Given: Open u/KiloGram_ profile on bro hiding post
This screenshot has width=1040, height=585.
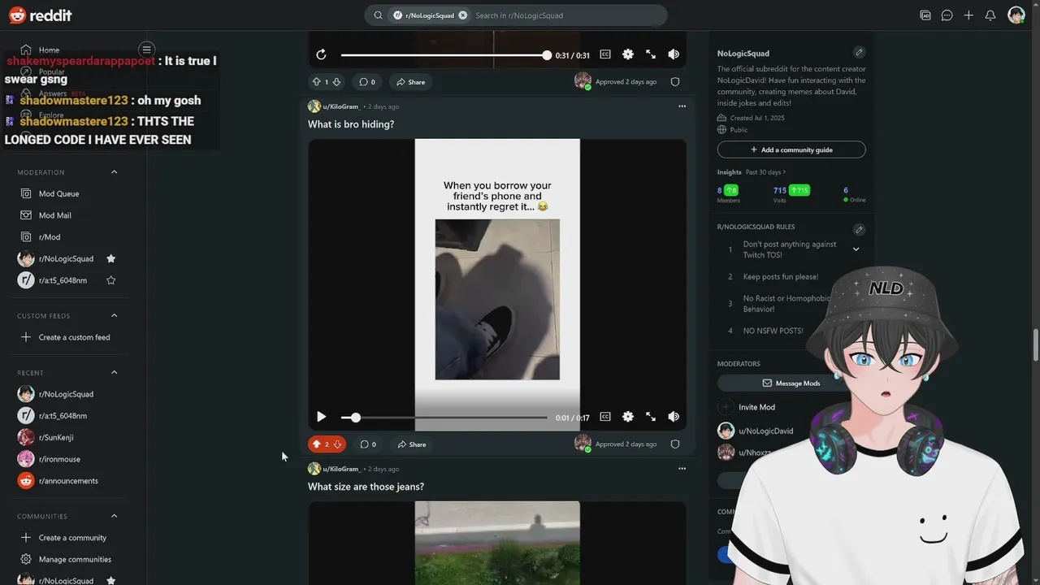Looking at the screenshot, I should point(340,106).
